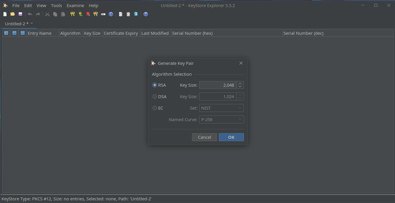Click the Examine SSL globe icon
The width and height of the screenshot is (395, 203).
tap(136, 14)
